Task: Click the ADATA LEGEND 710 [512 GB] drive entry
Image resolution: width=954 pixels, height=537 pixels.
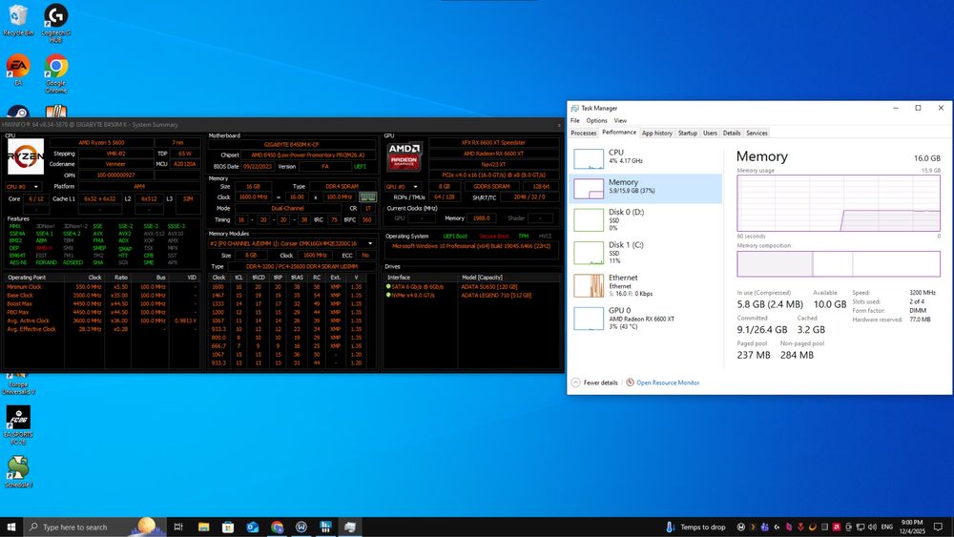Action: pyautogui.click(x=496, y=295)
